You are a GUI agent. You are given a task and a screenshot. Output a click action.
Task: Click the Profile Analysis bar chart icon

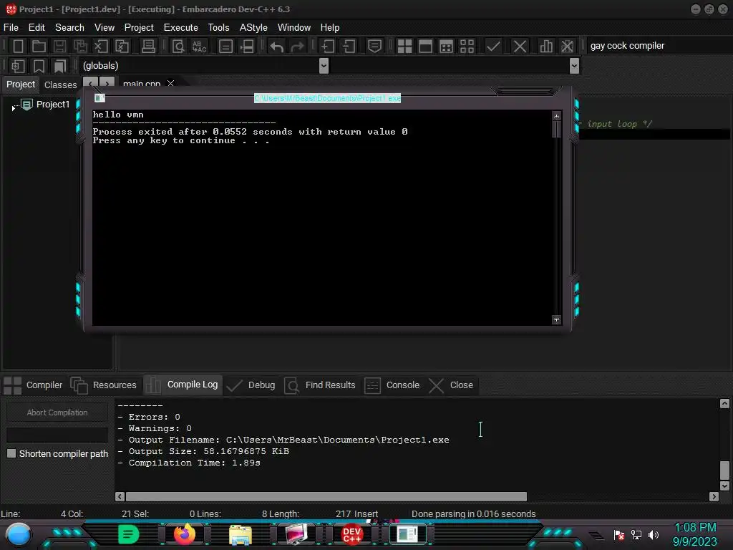pos(546,47)
